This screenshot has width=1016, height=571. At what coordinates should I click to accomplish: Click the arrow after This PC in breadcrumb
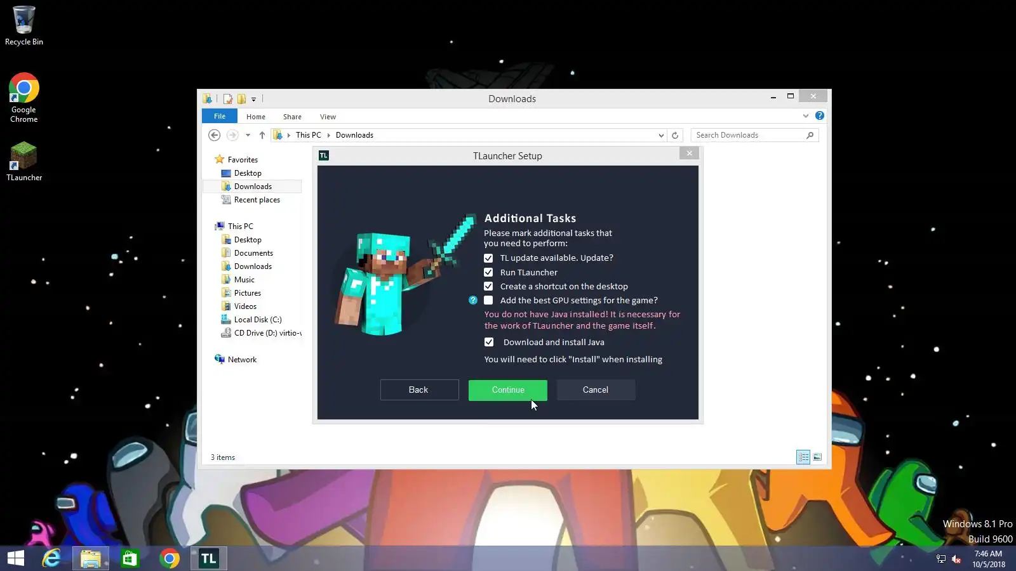[x=328, y=135]
